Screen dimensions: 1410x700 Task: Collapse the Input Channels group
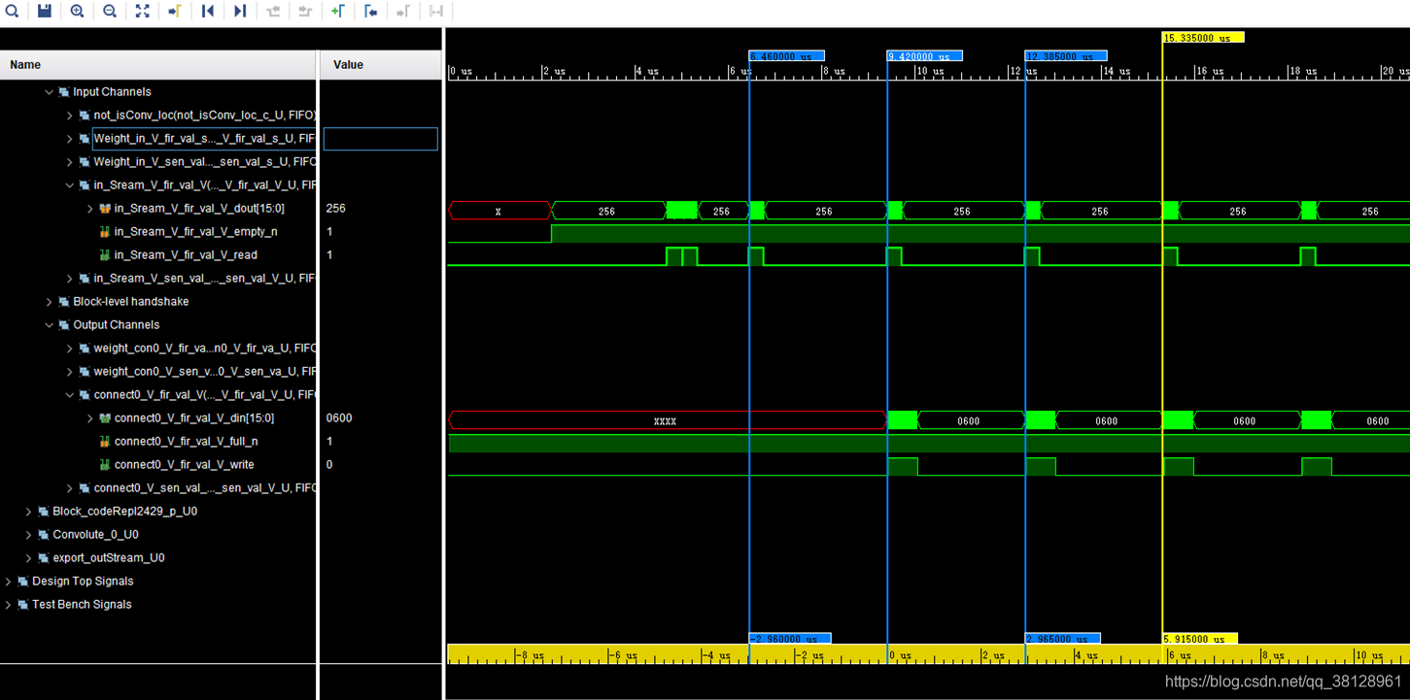[49, 92]
